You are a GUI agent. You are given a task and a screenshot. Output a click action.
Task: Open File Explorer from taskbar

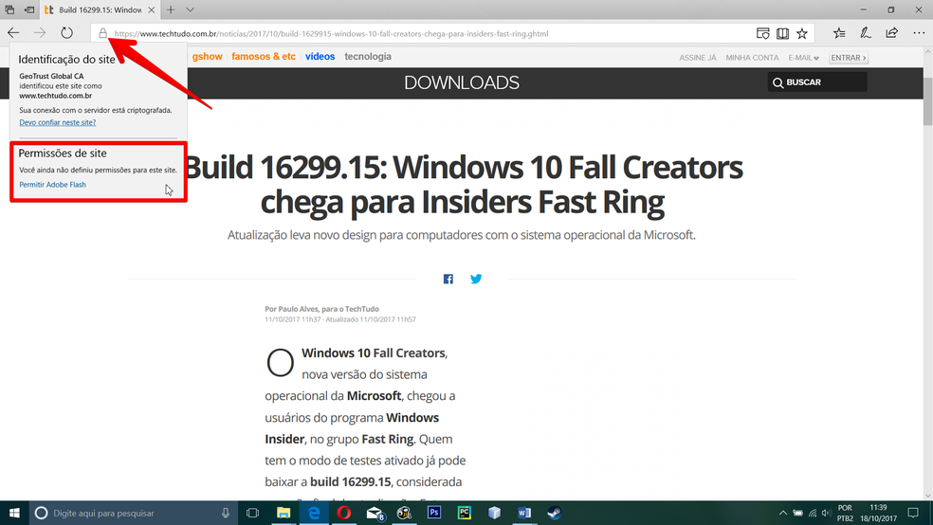(x=284, y=513)
